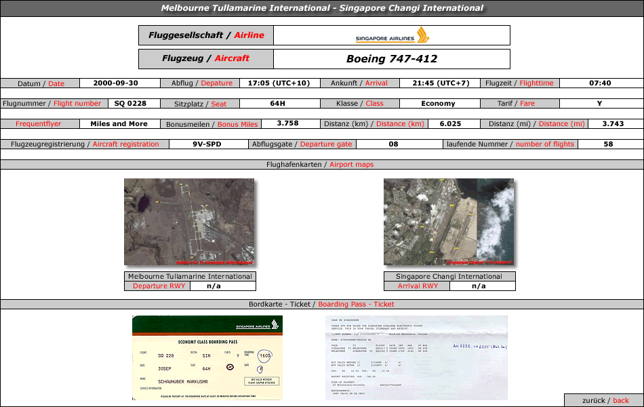644x407 pixels.
Task: Enlarge the economy class boarding pass image
Action: 207,357
